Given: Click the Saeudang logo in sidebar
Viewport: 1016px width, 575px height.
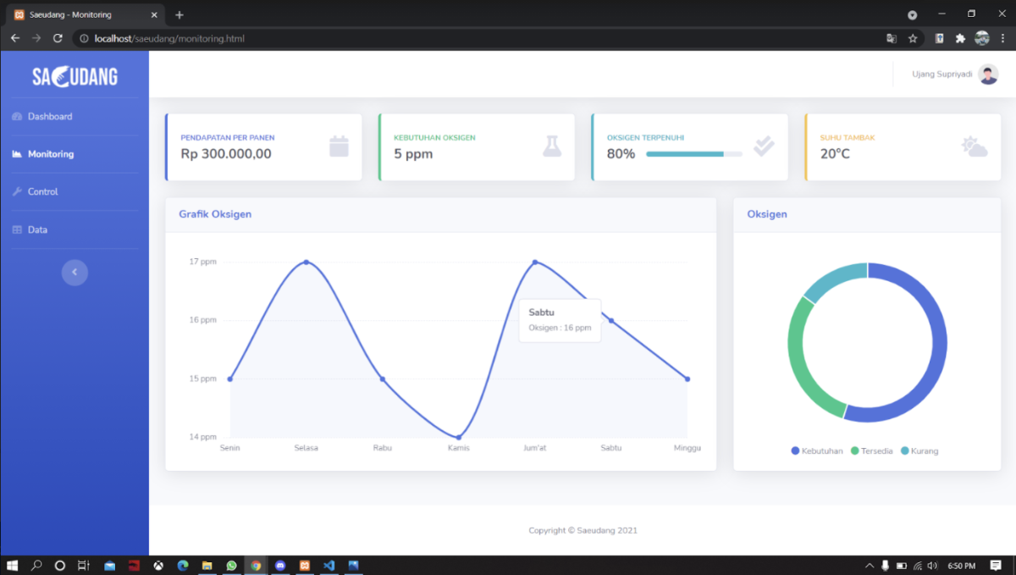Looking at the screenshot, I should 75,77.
